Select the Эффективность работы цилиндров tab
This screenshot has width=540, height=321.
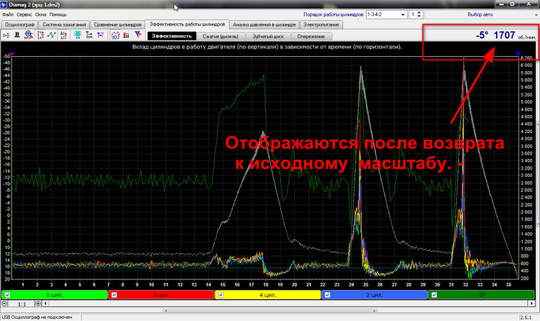tap(187, 24)
